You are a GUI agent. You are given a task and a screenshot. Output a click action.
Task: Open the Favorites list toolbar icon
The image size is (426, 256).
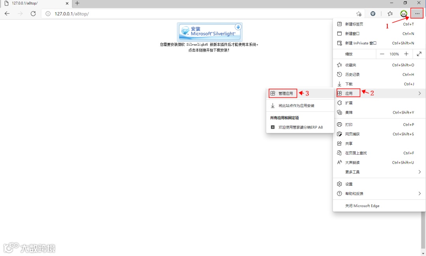390,13
